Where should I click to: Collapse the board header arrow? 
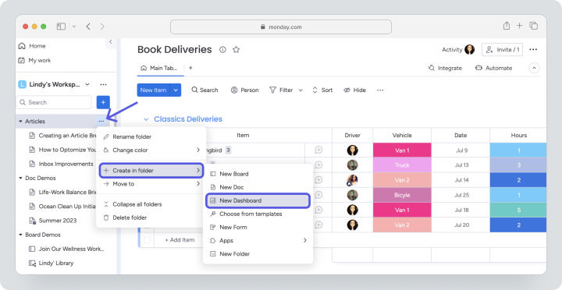click(534, 68)
